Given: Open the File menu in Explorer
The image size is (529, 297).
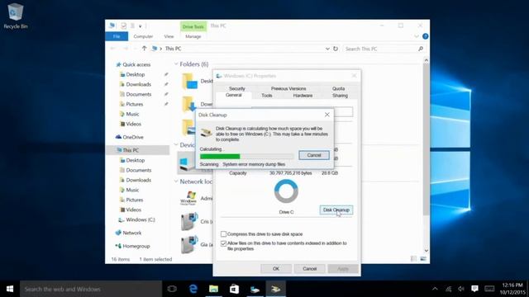Looking at the screenshot, I should tap(117, 36).
